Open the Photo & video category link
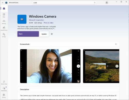The image size is (129, 100). pyautogui.click(x=49, y=23)
